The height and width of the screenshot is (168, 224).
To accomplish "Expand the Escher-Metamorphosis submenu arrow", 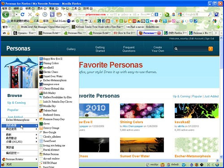I will click(36, 120).
